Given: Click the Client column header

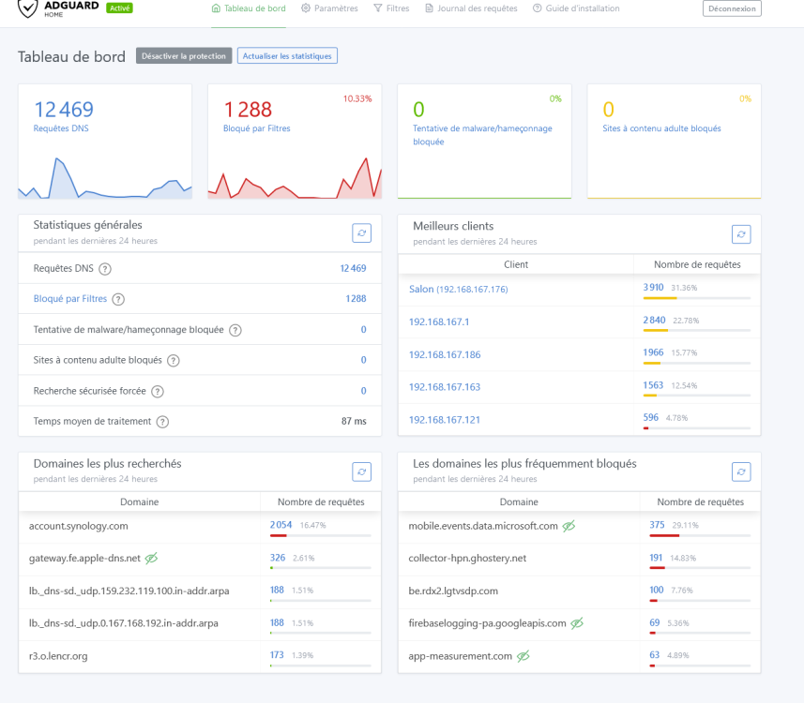Looking at the screenshot, I should (x=516, y=264).
